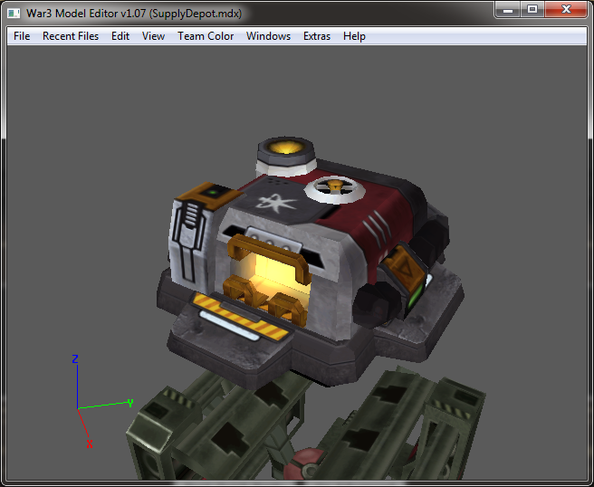Click the blue Z axis label
Viewport: 594px width, 487px height.
[x=75, y=358]
